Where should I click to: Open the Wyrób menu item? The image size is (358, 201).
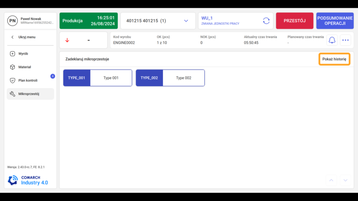click(x=30, y=54)
